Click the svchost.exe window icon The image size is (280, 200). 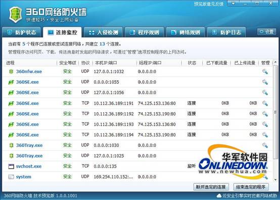[11, 166]
